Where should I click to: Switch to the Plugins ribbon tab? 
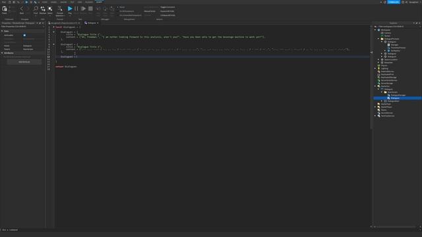click(x=89, y=2)
